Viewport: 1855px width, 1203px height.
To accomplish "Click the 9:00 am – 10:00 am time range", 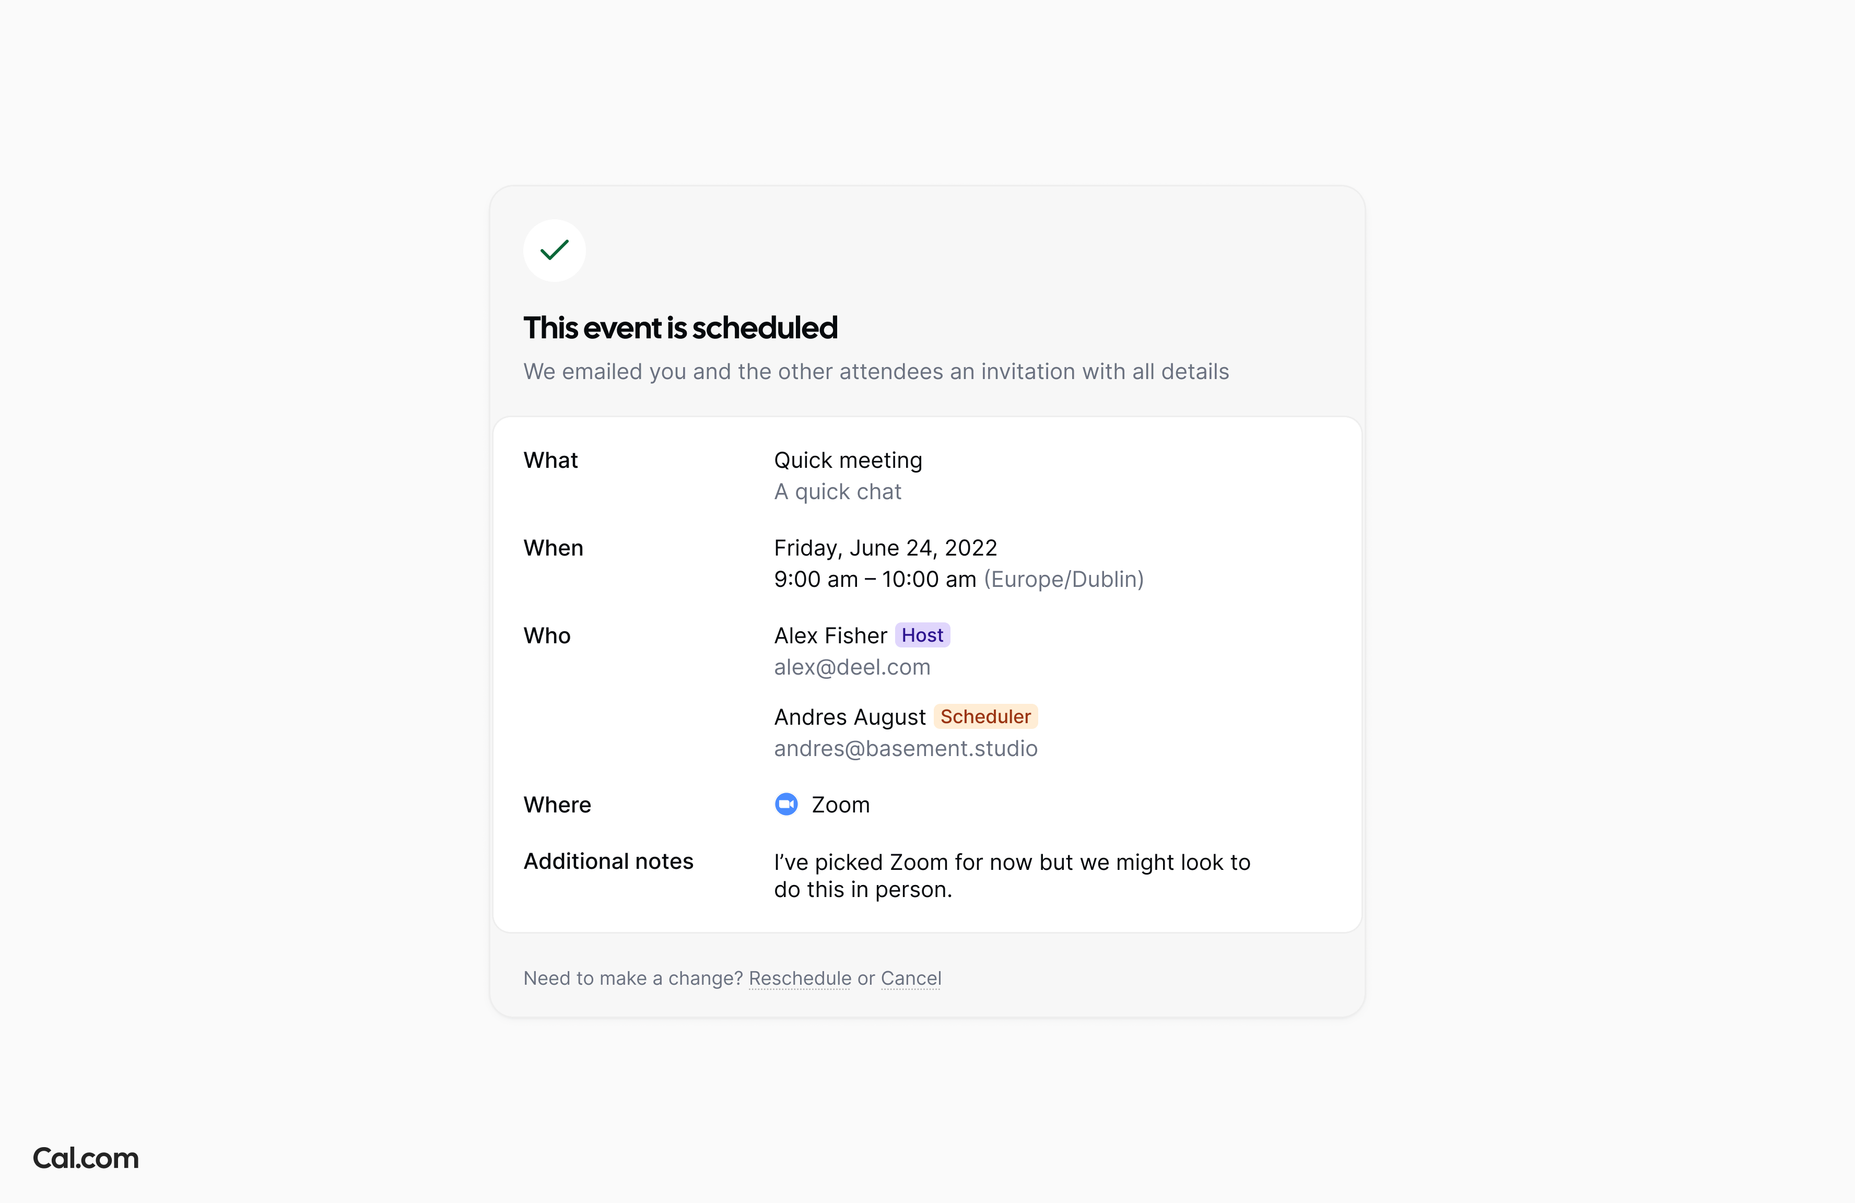I will click(x=875, y=580).
